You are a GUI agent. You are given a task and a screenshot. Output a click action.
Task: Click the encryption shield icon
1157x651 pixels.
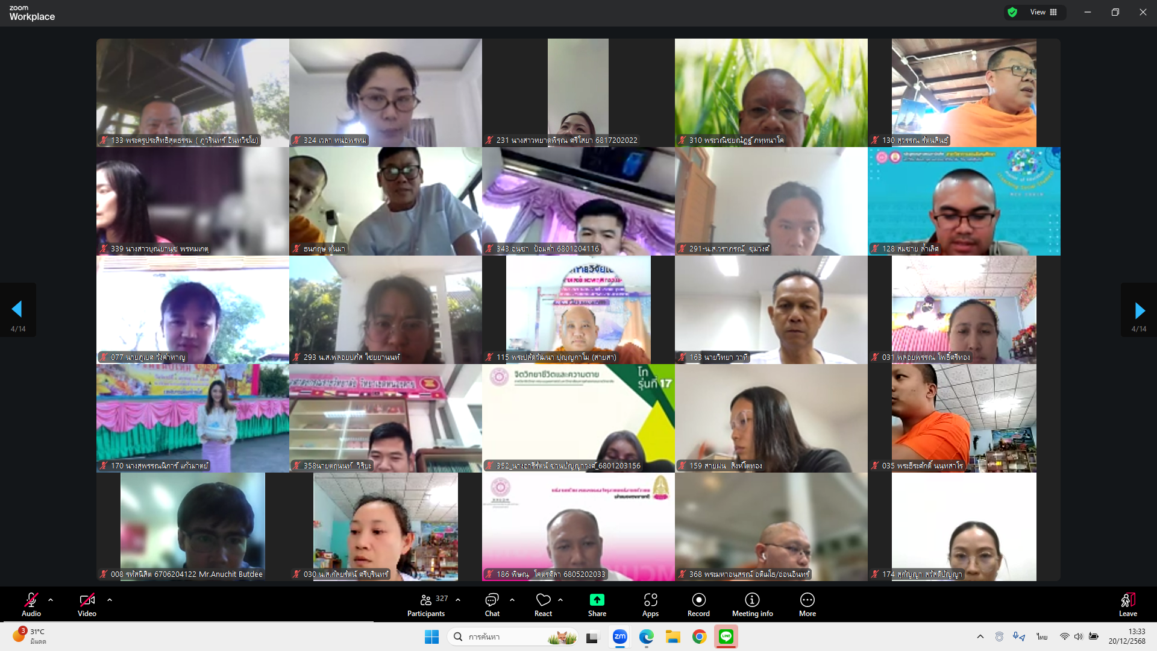click(x=1012, y=12)
